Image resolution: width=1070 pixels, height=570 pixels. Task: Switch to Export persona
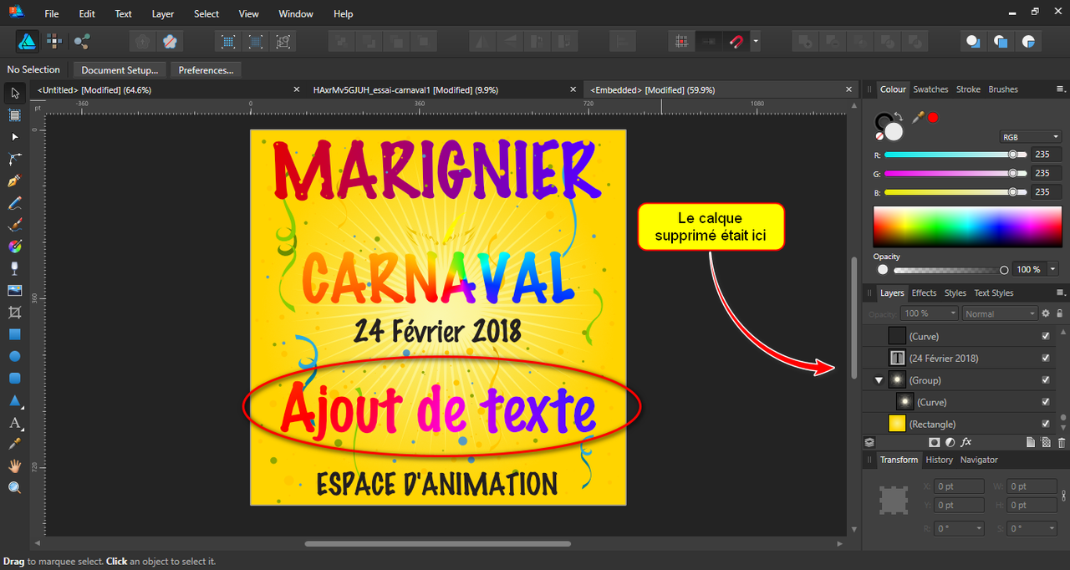pyautogui.click(x=82, y=40)
